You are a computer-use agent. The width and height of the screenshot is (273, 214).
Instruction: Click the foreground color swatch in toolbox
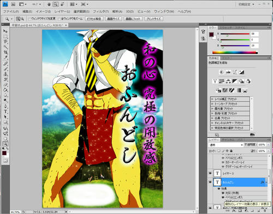tap(4, 153)
